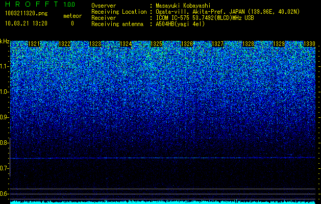Click the 1322 time marker

(x=64, y=44)
